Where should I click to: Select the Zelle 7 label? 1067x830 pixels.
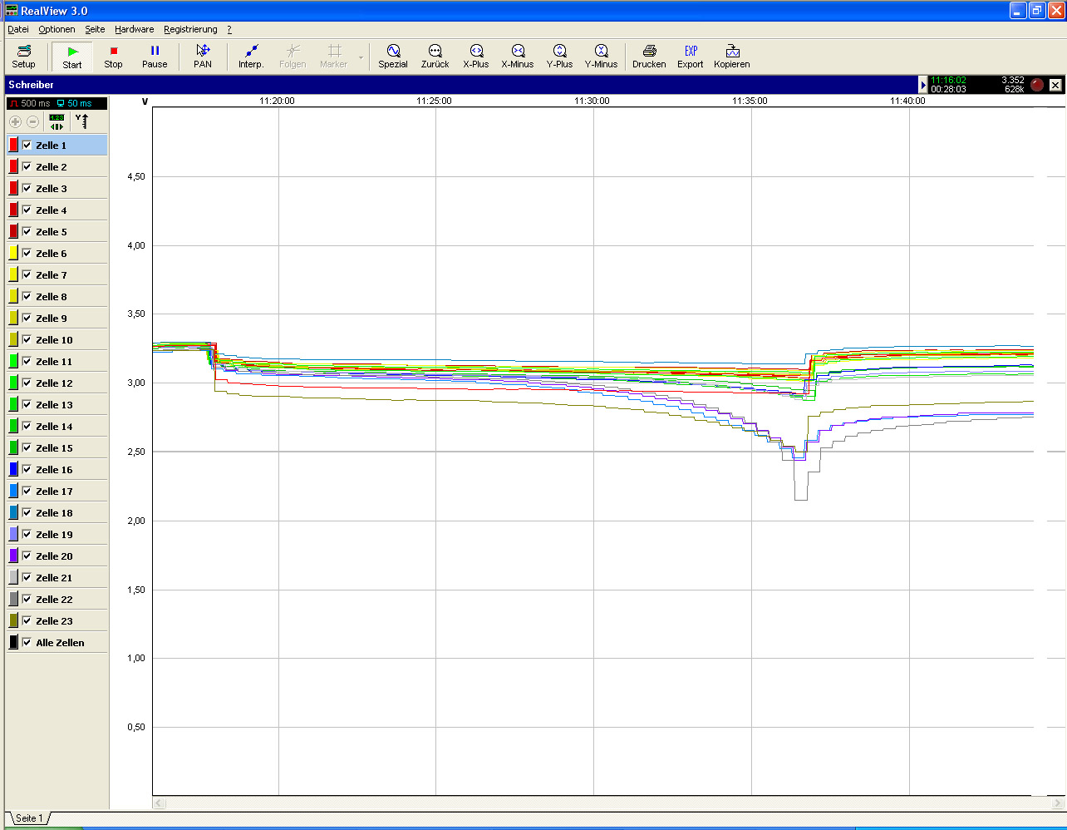(x=52, y=275)
